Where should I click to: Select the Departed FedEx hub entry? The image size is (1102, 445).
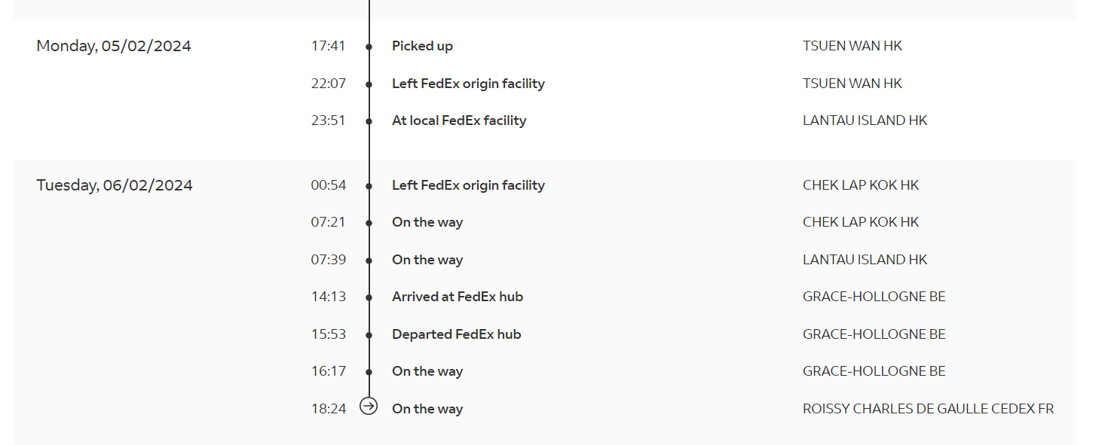click(x=456, y=334)
